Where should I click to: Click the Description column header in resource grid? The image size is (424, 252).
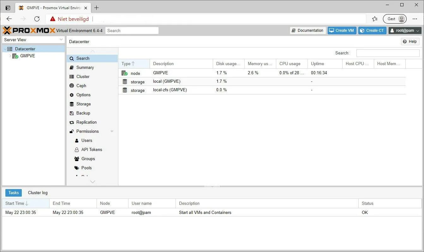[x=182, y=64]
